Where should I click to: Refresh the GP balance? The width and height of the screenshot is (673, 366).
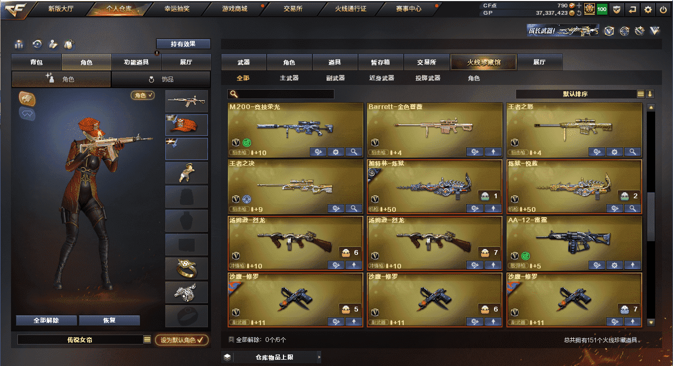579,13
